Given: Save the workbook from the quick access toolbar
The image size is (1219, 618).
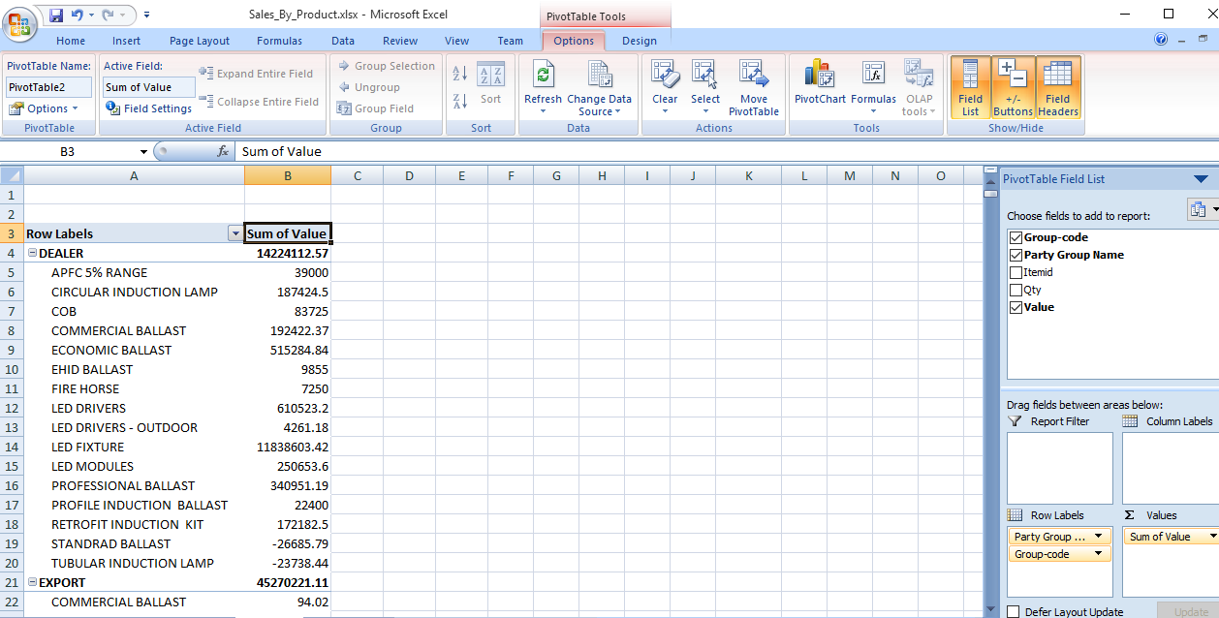Looking at the screenshot, I should tap(55, 15).
